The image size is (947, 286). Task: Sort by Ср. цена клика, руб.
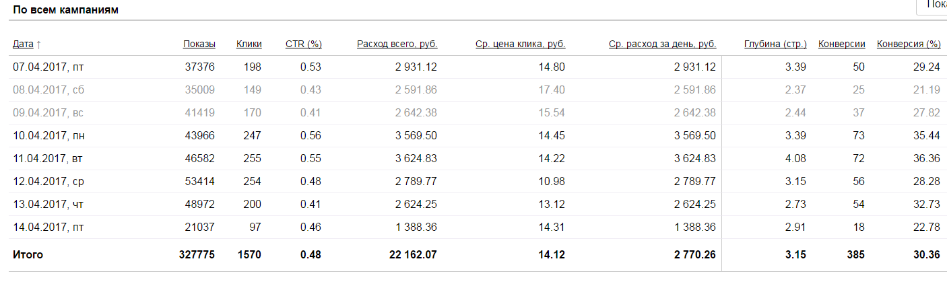pyautogui.click(x=520, y=44)
